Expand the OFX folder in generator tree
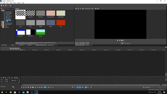167x94 pixels. point(1,22)
